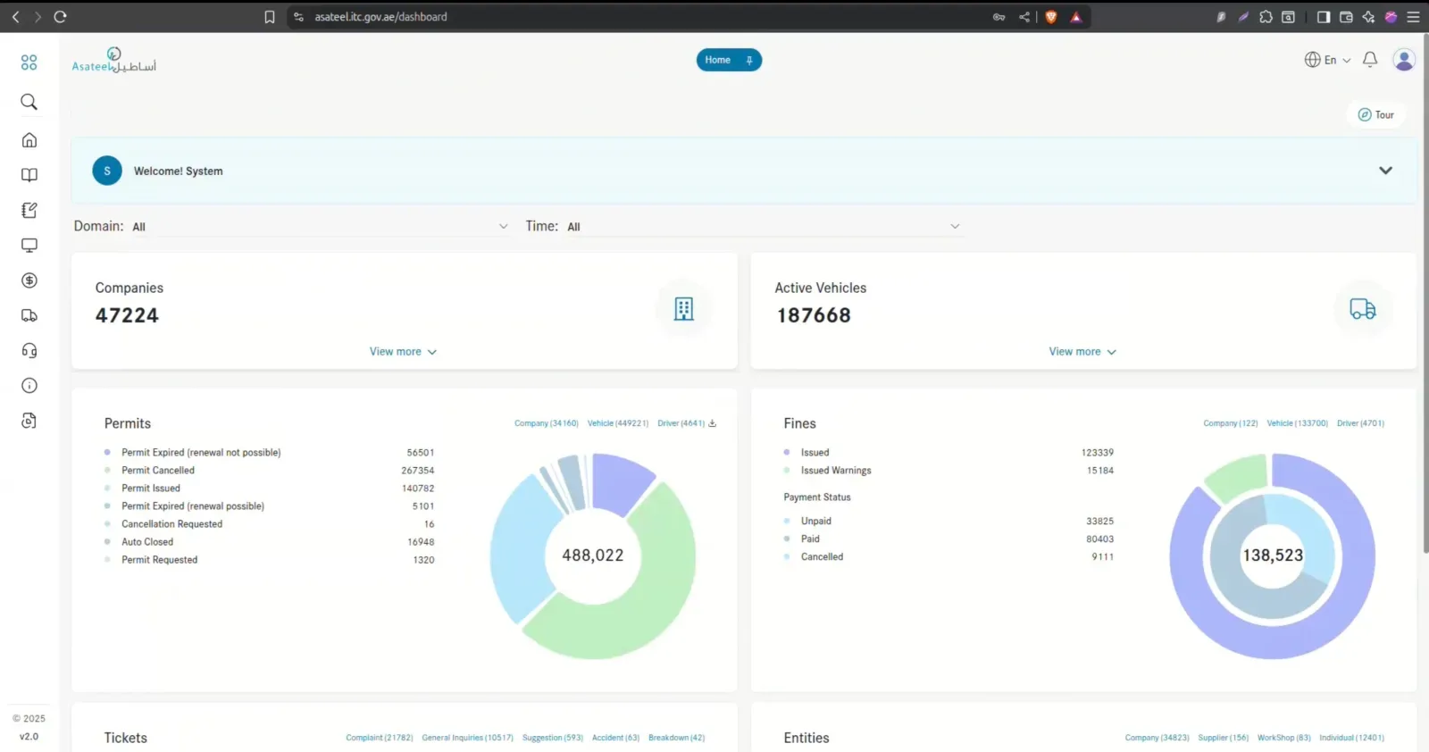
Task: Click the globe language icon
Action: coord(1312,60)
